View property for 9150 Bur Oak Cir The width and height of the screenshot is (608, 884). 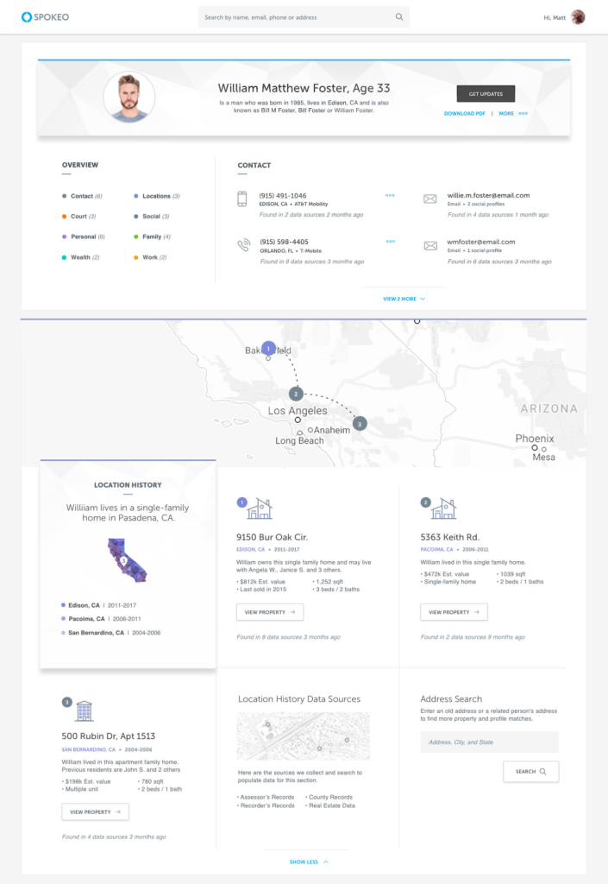click(270, 612)
